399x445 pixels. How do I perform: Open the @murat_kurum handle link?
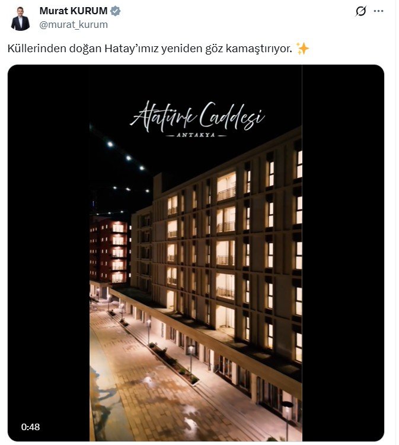point(74,24)
